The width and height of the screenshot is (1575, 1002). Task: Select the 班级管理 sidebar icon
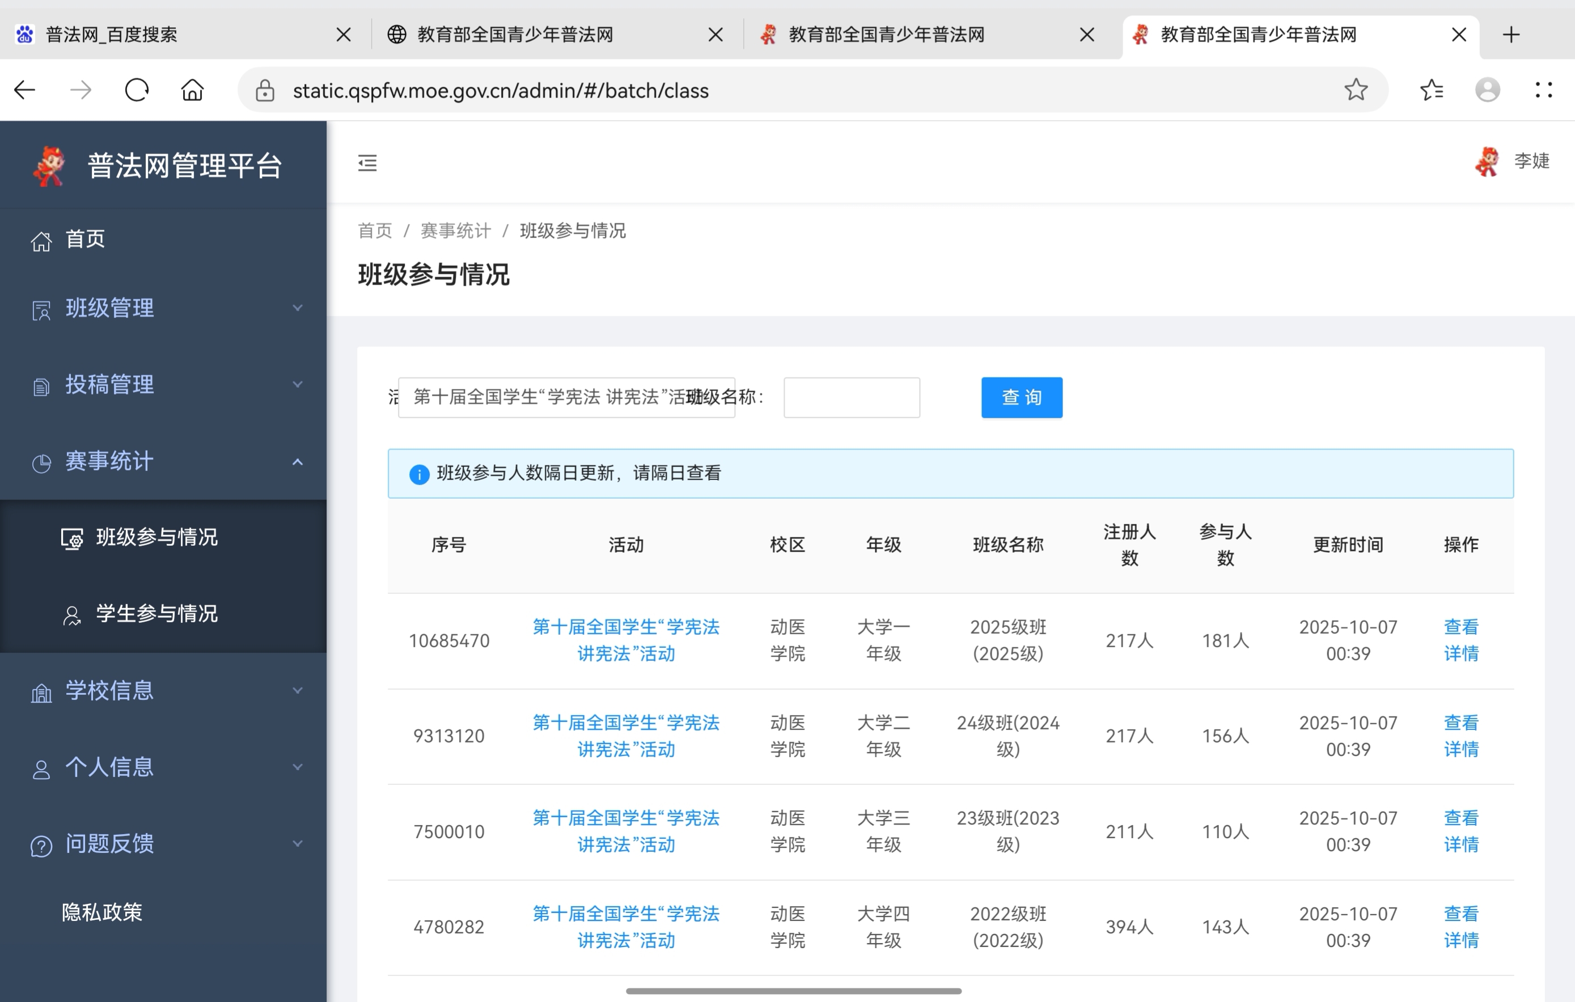click(x=41, y=309)
